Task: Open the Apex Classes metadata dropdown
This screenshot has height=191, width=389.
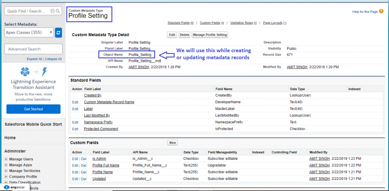Action: coord(29,33)
